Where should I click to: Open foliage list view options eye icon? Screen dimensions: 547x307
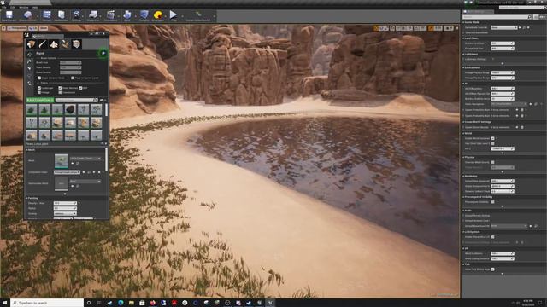(x=103, y=101)
